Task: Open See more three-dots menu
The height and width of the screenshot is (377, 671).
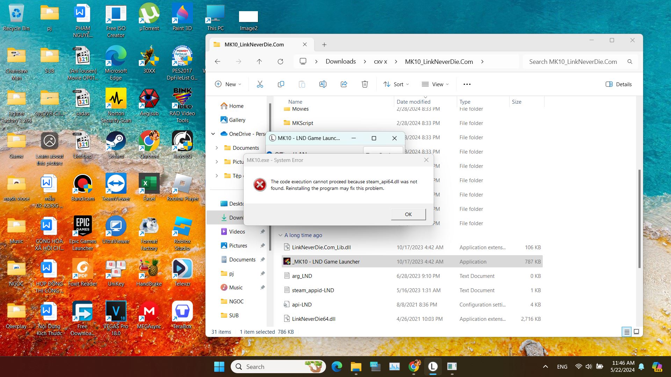Action: 467,84
